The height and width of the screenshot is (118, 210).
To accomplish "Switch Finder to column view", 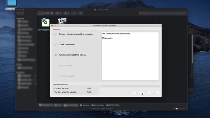I will [x=48, y=13].
